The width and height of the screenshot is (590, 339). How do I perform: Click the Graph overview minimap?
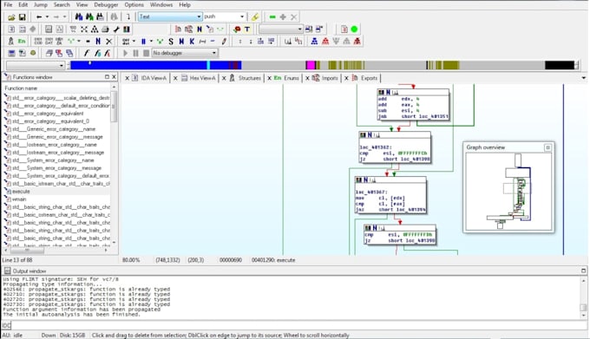tap(508, 191)
